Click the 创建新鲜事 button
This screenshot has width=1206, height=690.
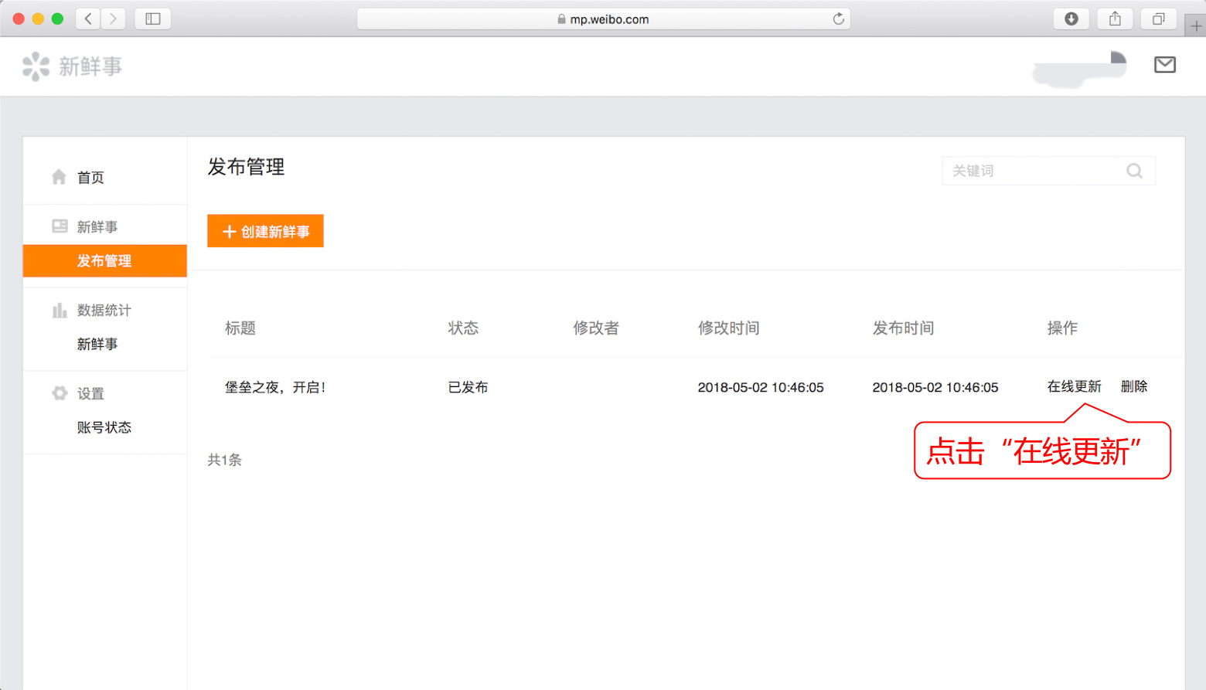265,231
